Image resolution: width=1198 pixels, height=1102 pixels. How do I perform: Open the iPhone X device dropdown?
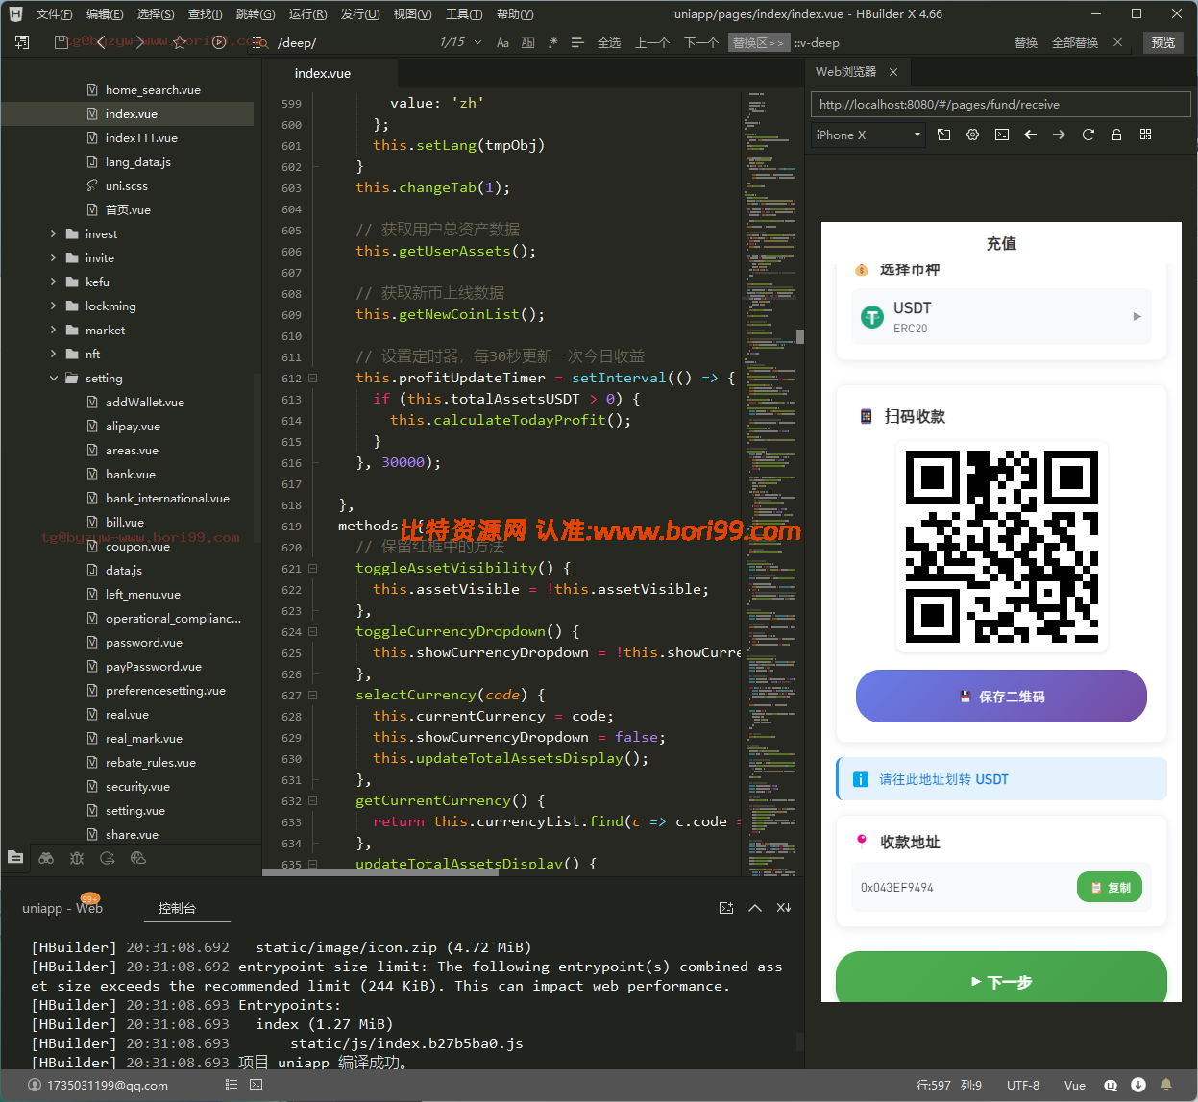coord(868,135)
